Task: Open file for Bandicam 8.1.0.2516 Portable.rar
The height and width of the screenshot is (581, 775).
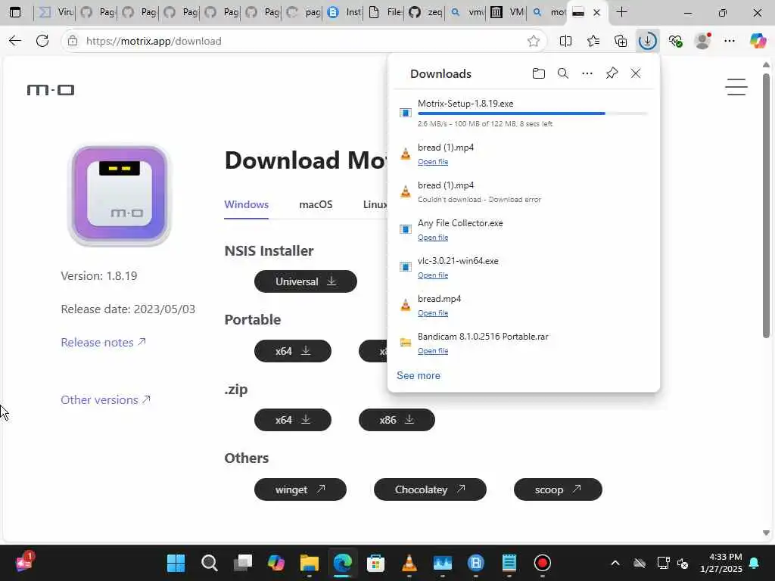Action: [433, 351]
